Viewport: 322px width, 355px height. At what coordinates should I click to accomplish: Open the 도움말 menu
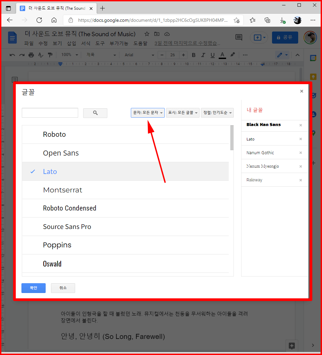click(x=140, y=43)
